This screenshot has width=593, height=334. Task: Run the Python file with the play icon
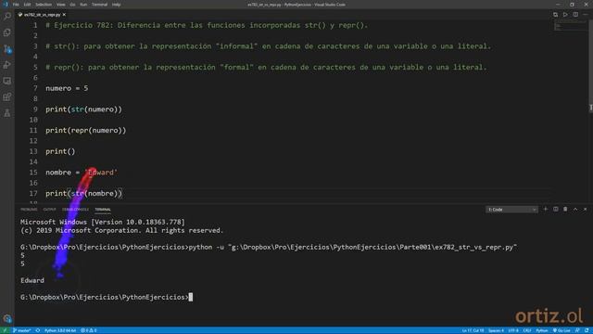click(565, 15)
